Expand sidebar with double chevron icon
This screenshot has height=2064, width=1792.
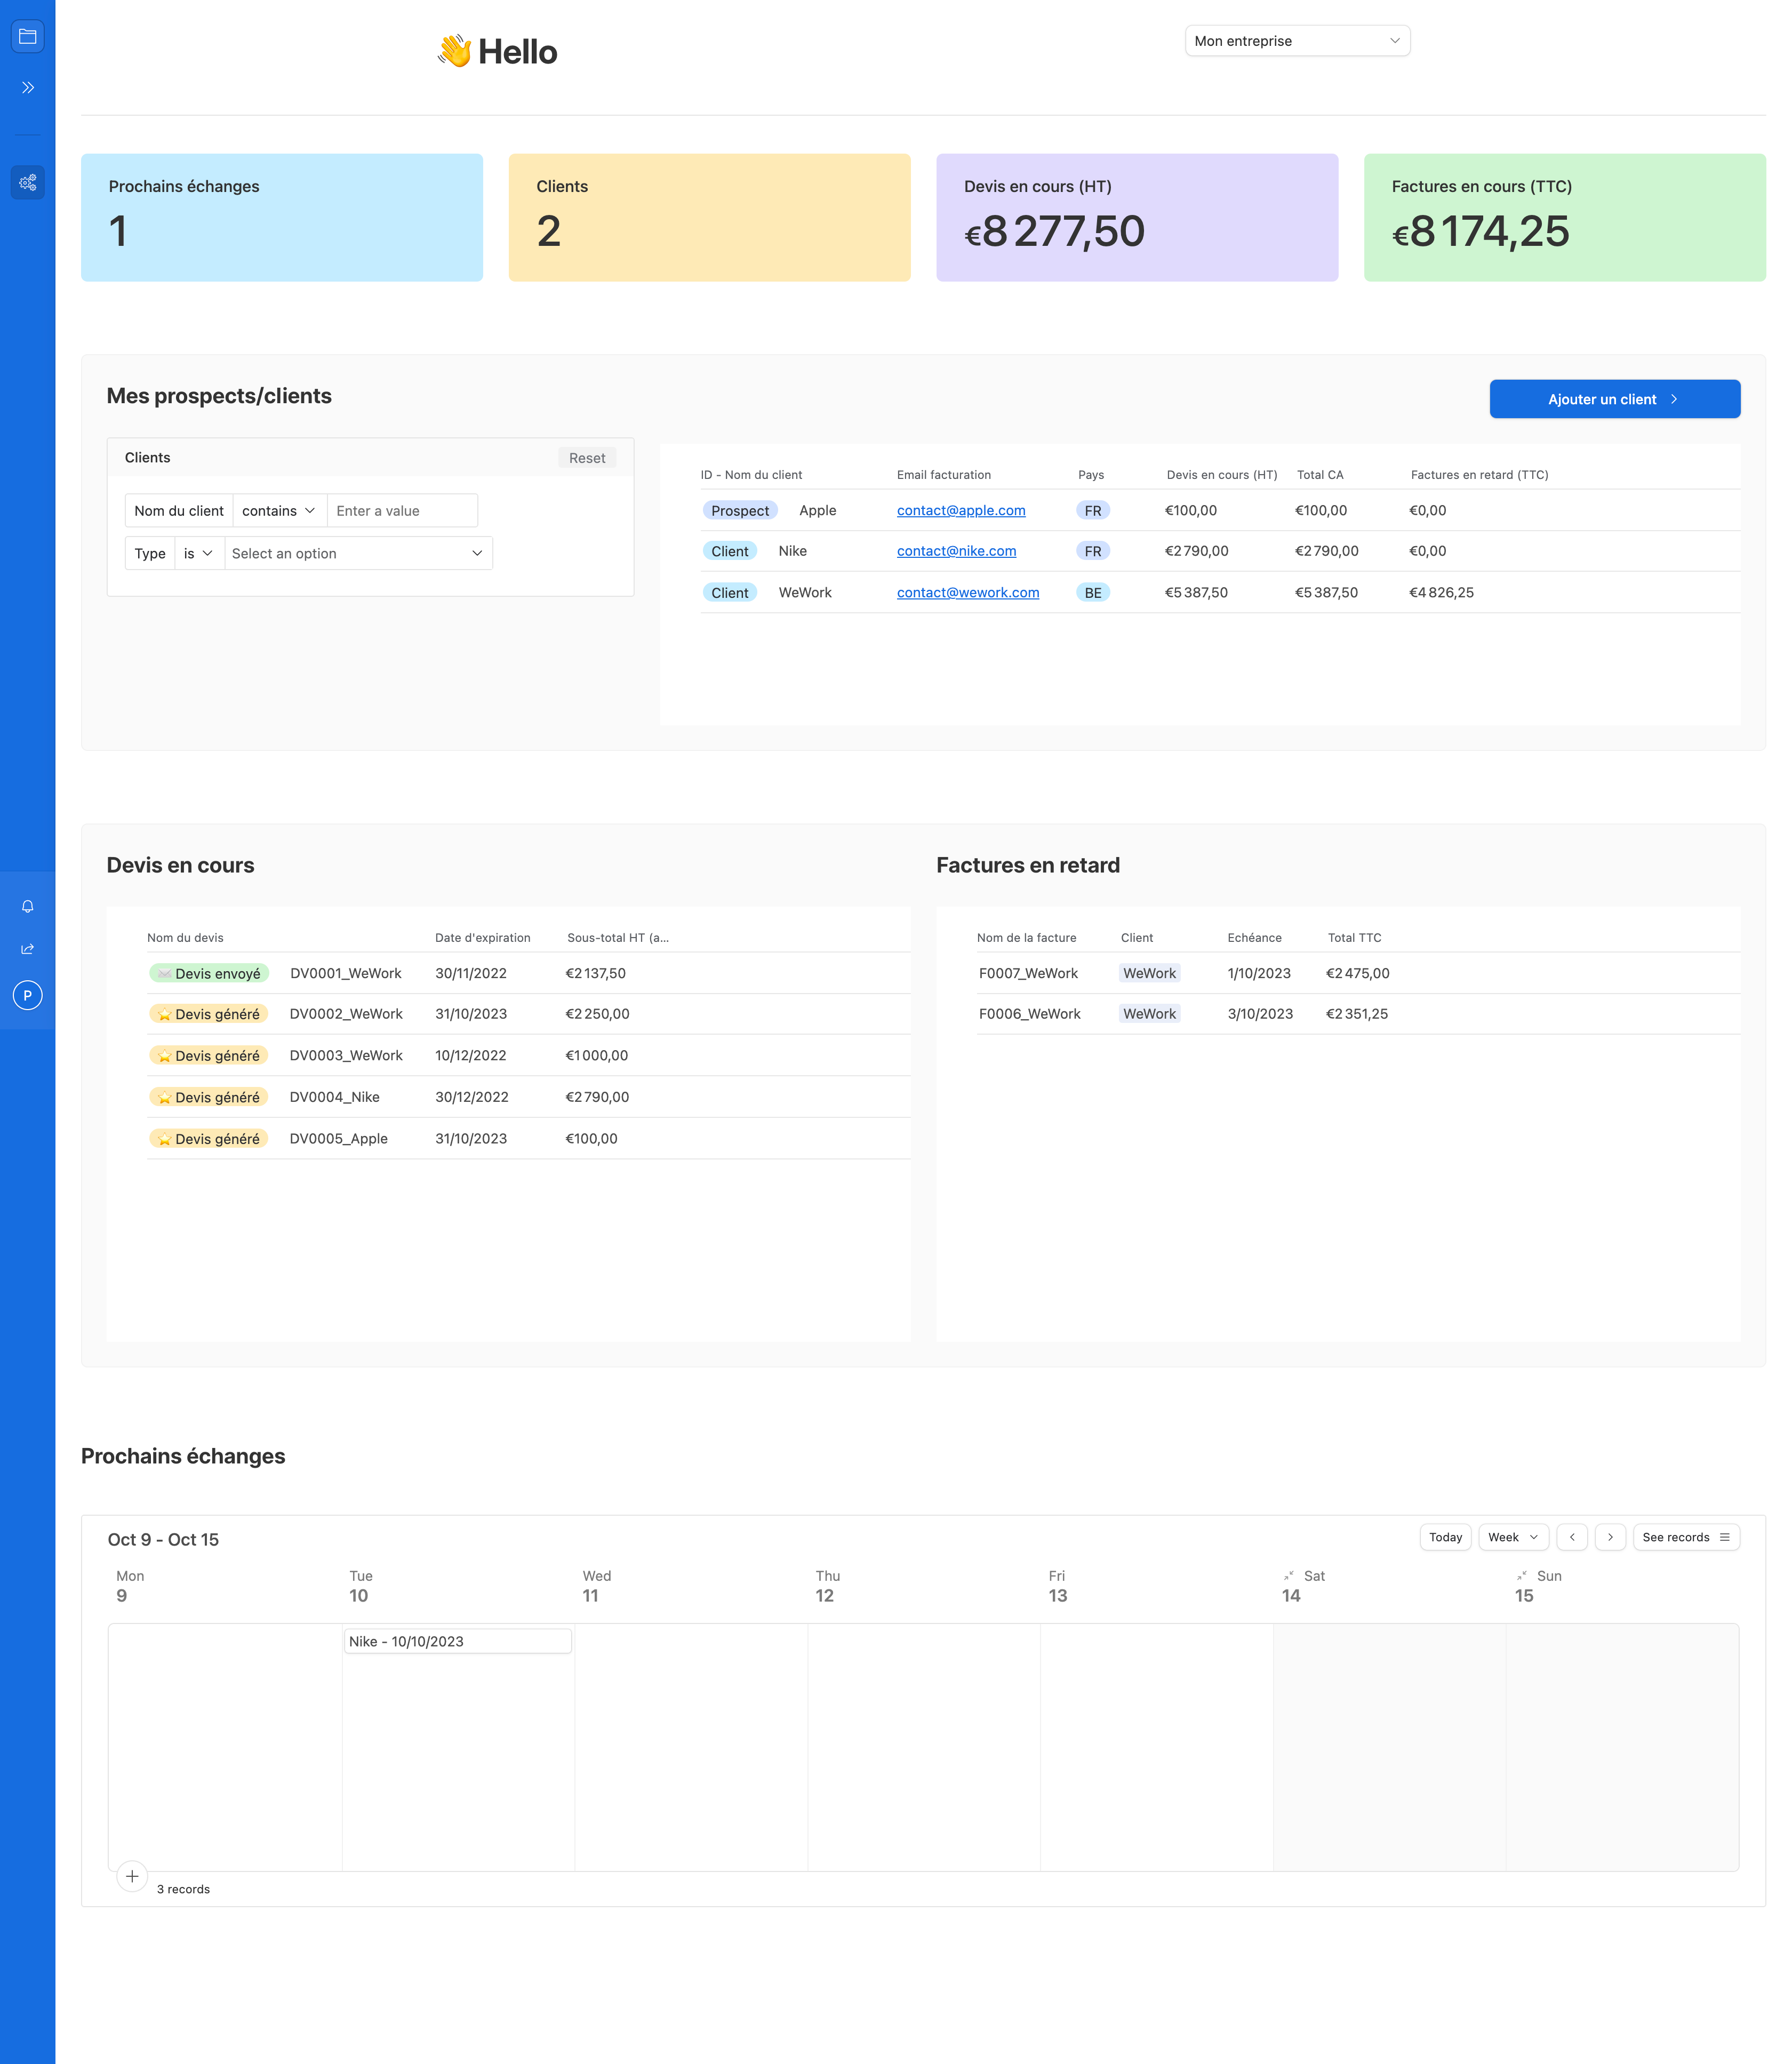(x=28, y=88)
